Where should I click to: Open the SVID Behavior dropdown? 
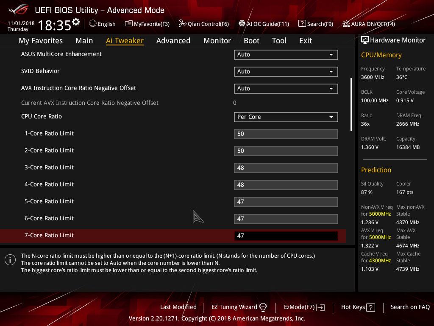(286, 71)
